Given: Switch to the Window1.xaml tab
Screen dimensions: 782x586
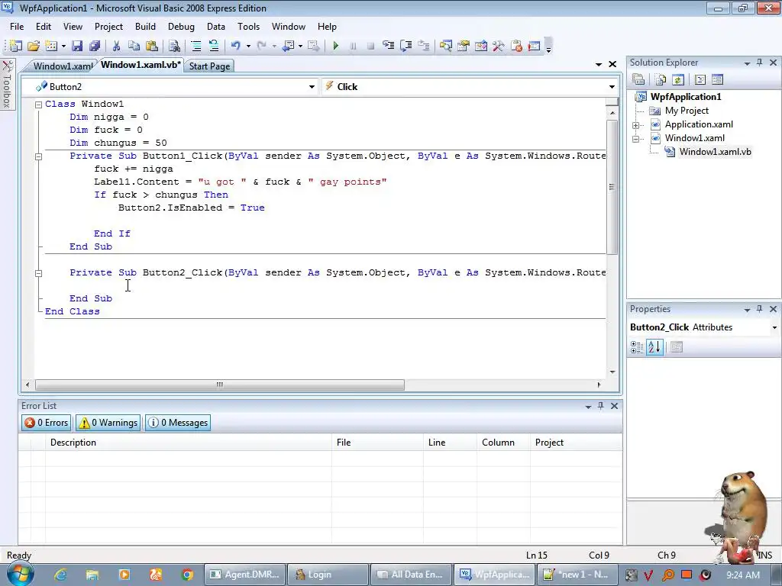Looking at the screenshot, I should point(63,66).
